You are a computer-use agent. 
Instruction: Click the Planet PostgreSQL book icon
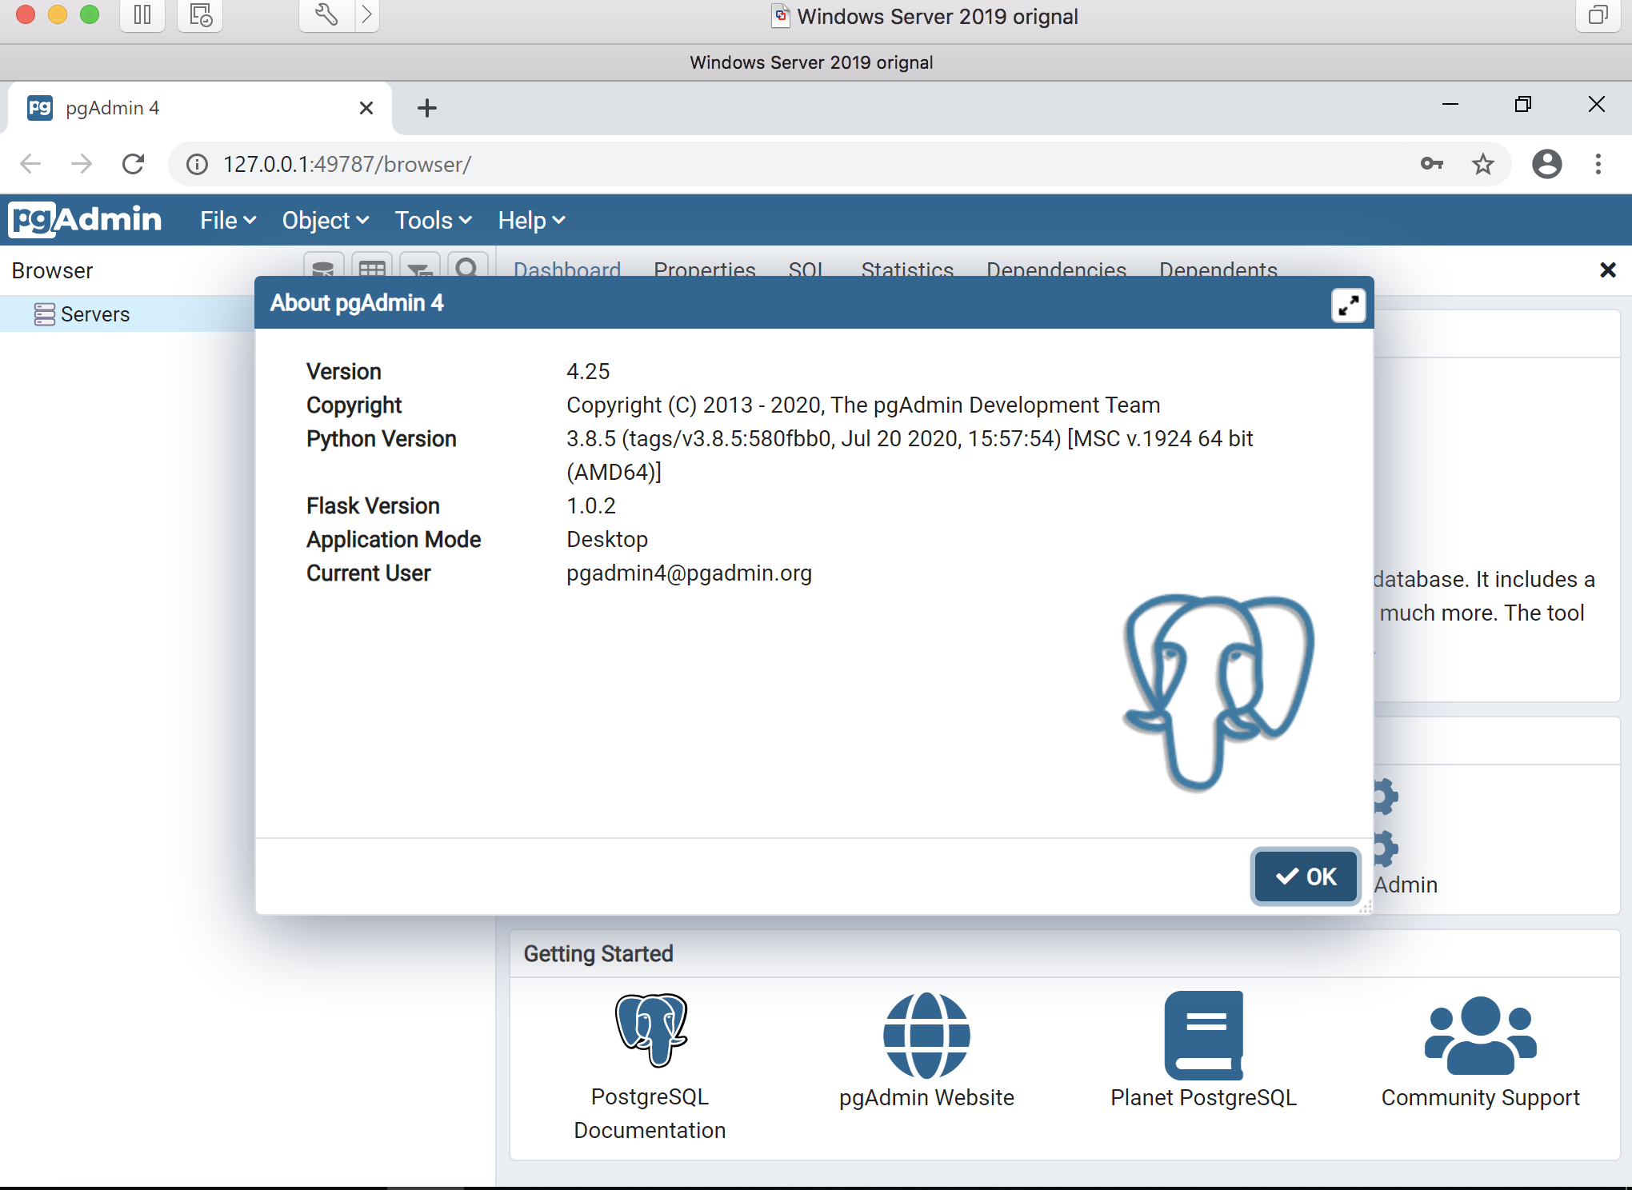(x=1203, y=1035)
